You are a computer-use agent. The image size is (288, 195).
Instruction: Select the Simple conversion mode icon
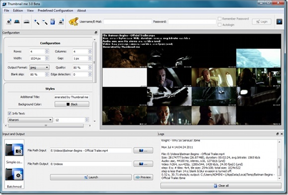pos(14,150)
